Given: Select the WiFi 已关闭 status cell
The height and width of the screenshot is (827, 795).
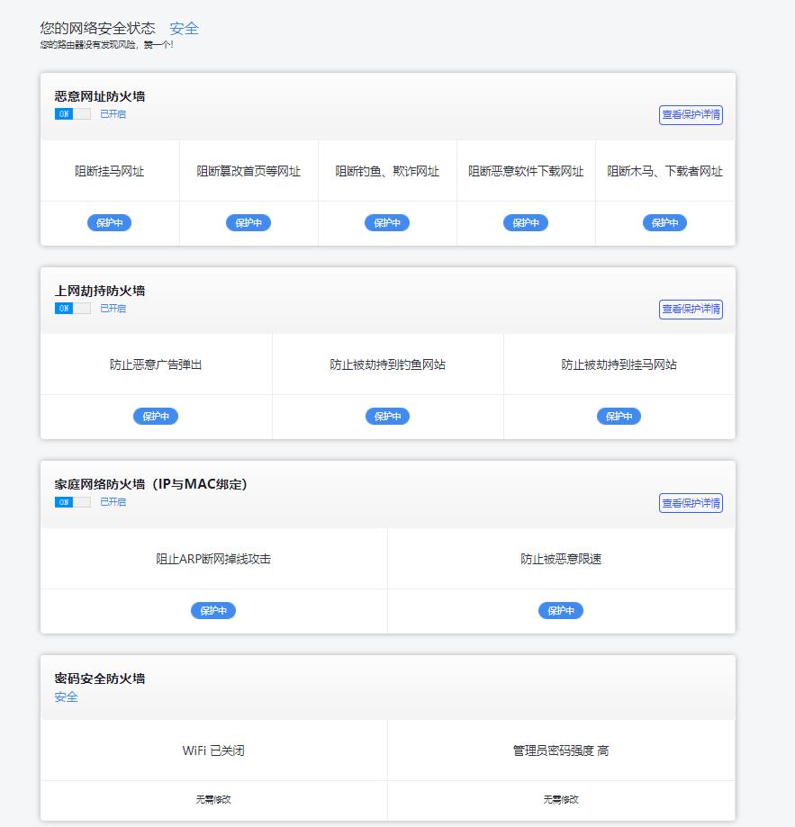Looking at the screenshot, I should [x=213, y=751].
